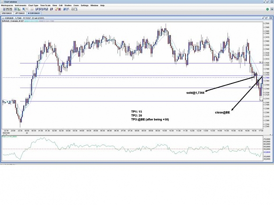Click the colorful pencil drawing icon
Screen dimensions: 274x205
[x=57, y=9]
